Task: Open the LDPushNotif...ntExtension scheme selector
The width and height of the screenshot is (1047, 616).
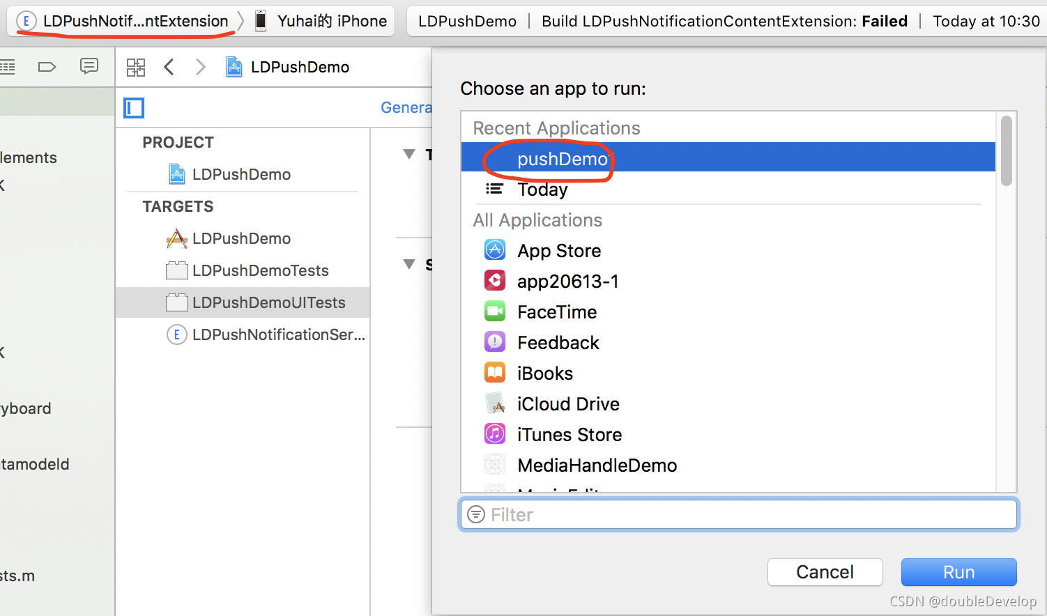Action: (x=123, y=21)
